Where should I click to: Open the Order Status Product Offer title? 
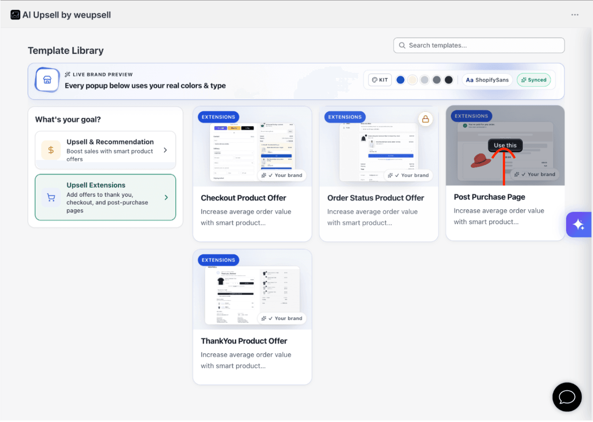click(x=375, y=198)
